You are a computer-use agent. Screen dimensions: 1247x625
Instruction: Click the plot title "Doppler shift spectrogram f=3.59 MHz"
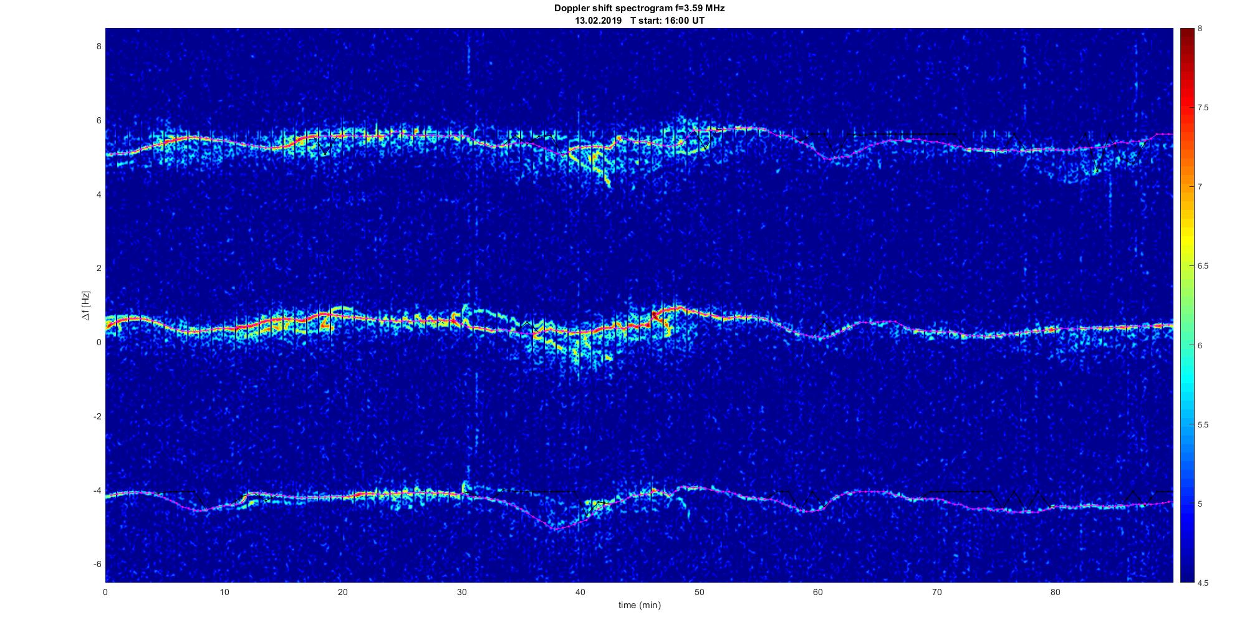tap(639, 8)
